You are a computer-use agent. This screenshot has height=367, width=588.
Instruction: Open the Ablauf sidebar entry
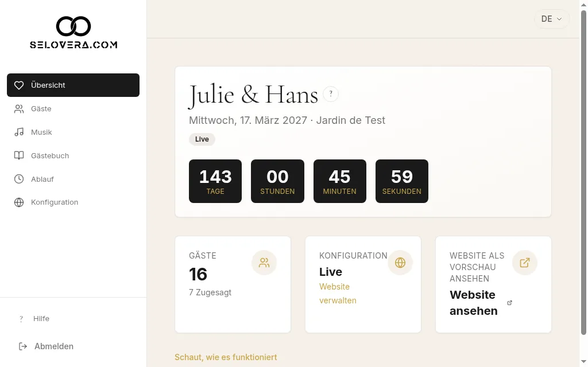[x=73, y=179]
